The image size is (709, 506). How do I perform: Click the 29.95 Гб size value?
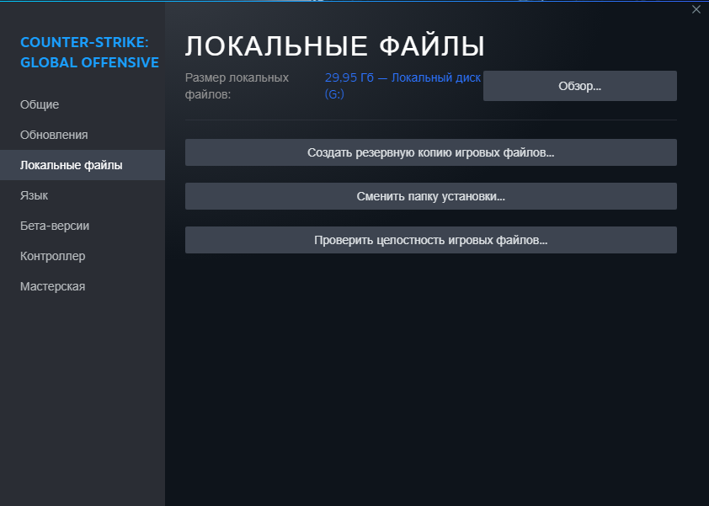349,77
